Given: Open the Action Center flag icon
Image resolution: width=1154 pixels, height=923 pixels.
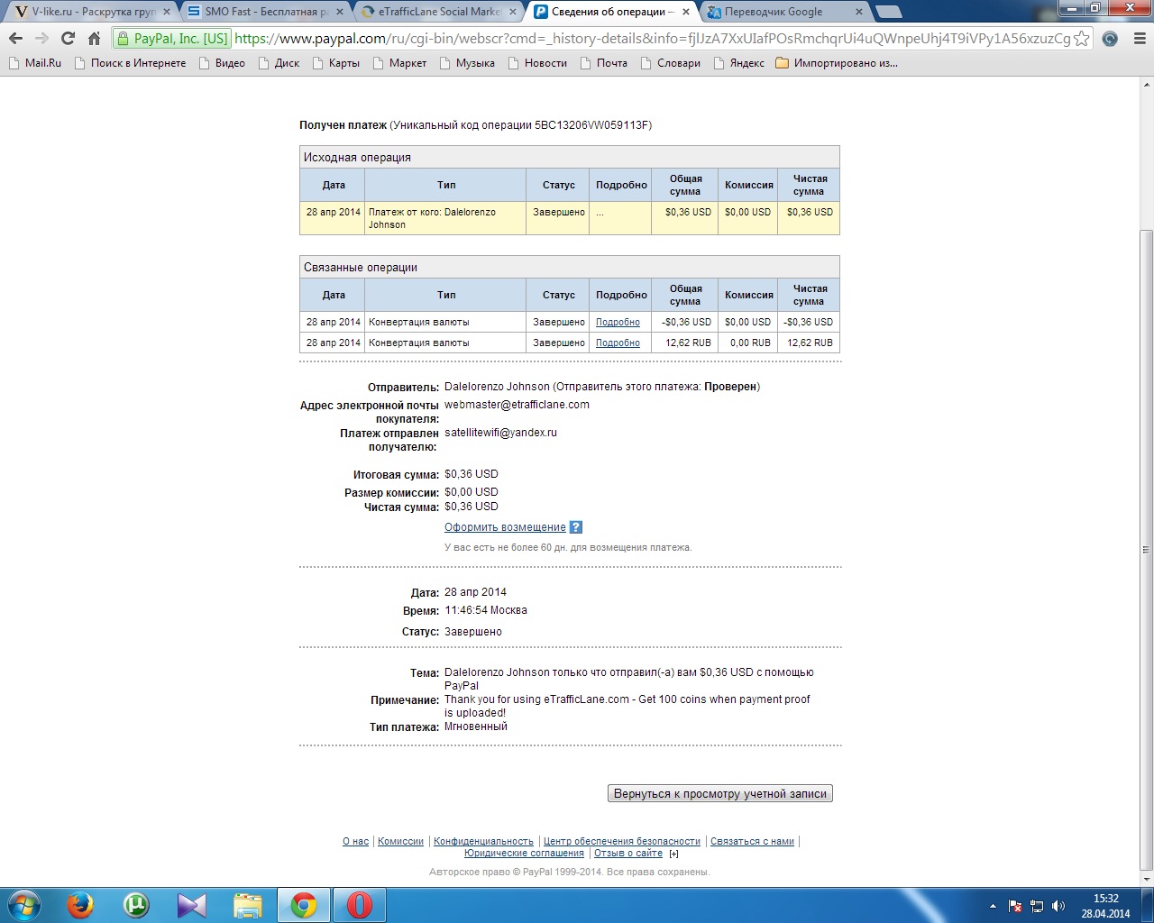Looking at the screenshot, I should [x=1015, y=906].
